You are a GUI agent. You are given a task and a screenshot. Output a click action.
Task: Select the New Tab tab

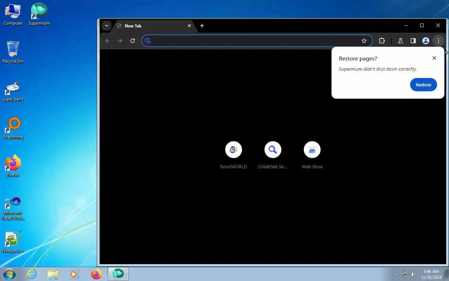[x=154, y=26]
